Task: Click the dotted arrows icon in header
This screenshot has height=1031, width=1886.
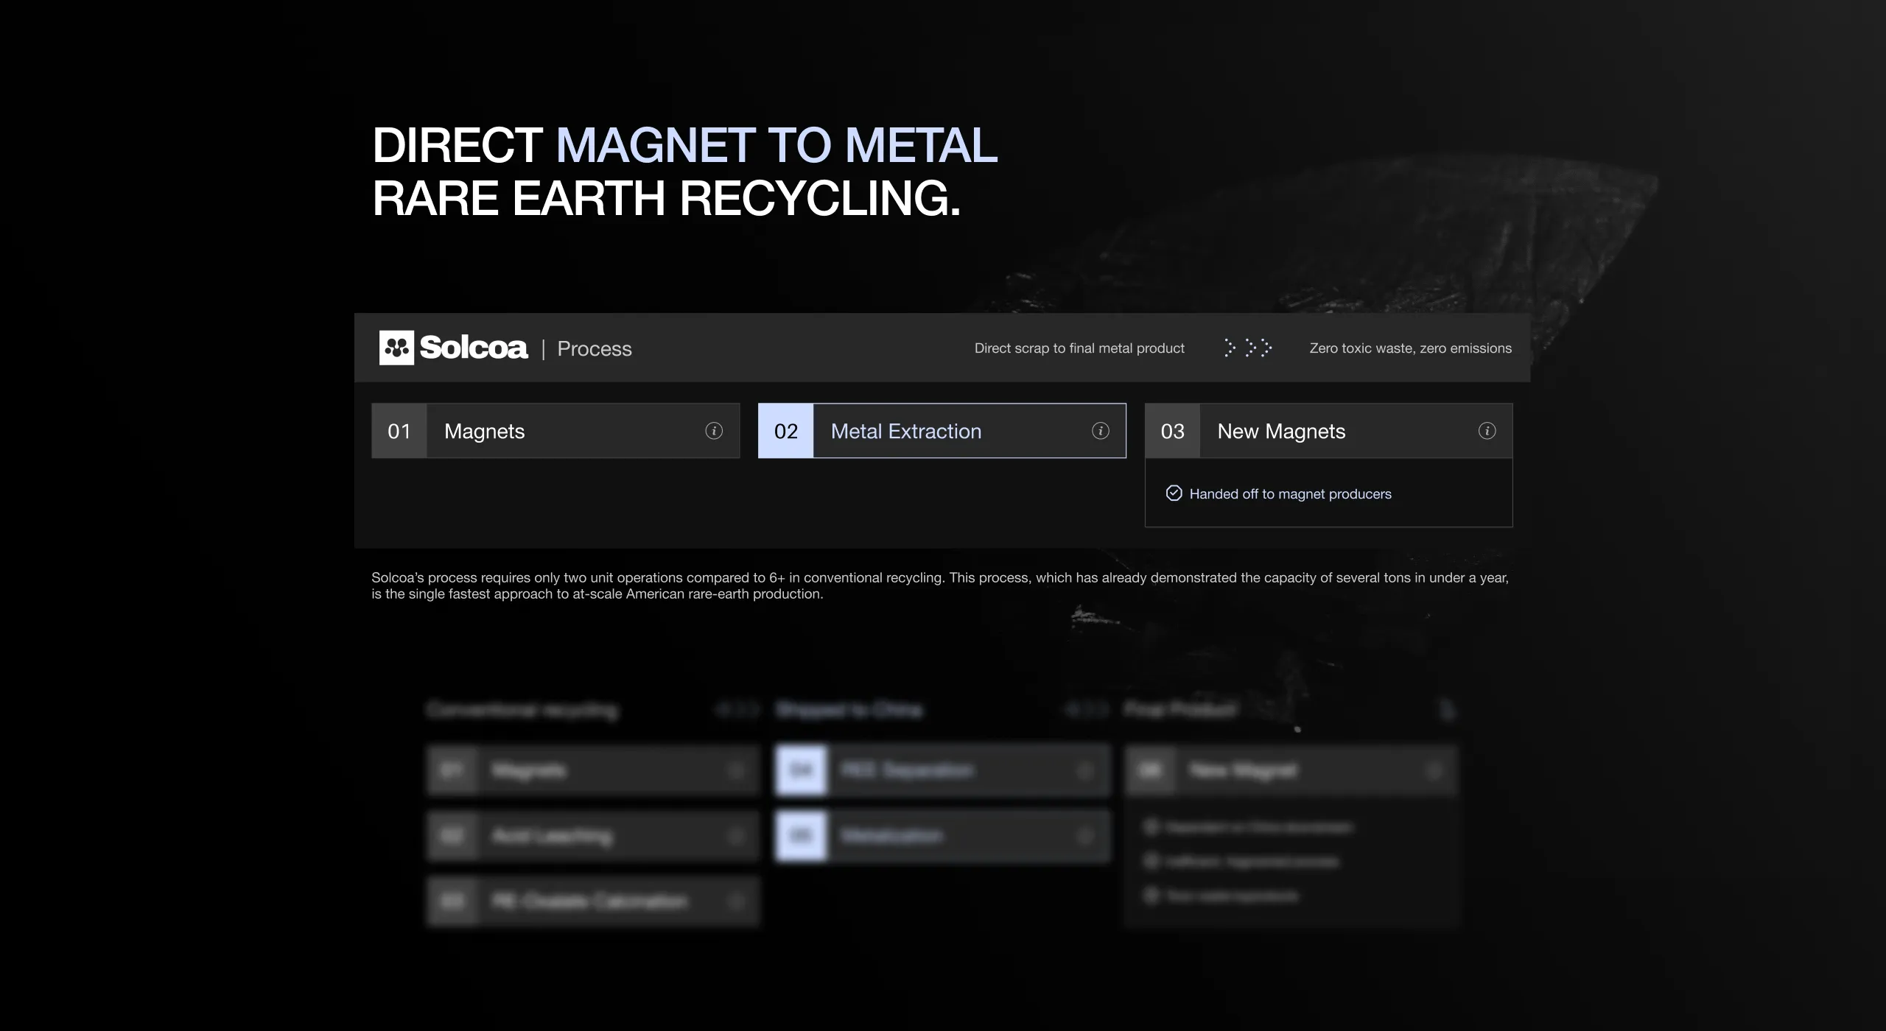Action: [1248, 348]
